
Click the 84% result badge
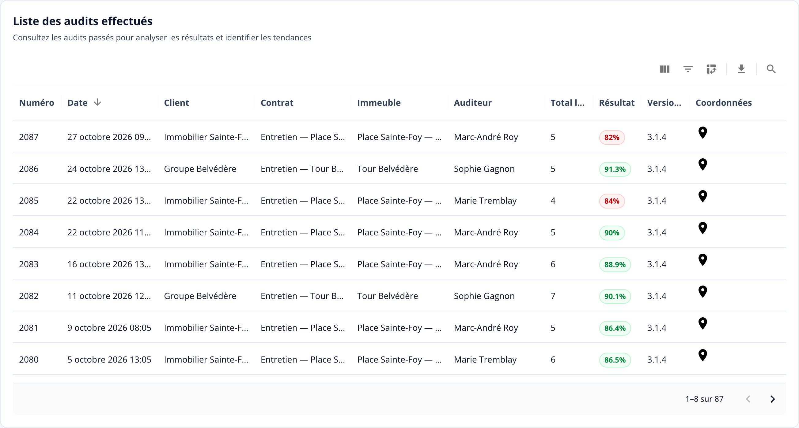612,201
